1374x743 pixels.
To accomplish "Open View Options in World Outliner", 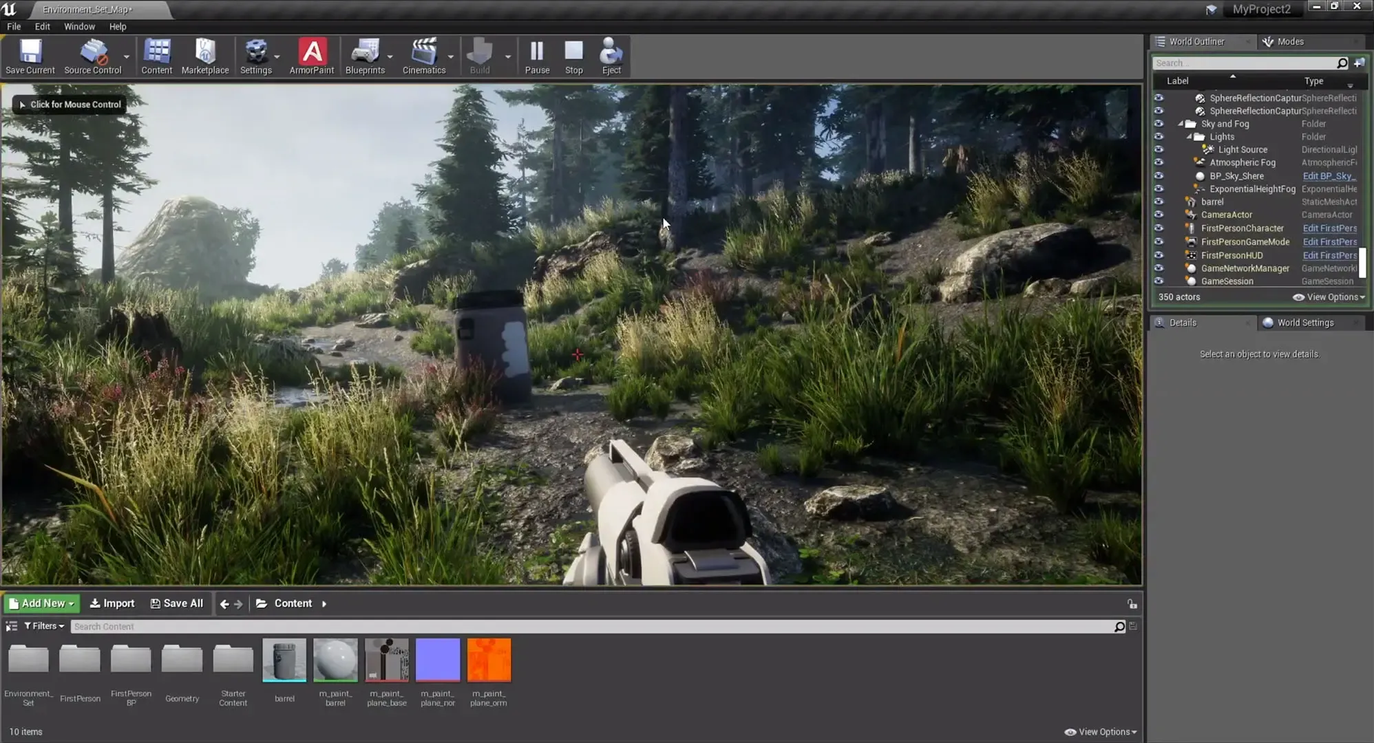I will tap(1329, 297).
